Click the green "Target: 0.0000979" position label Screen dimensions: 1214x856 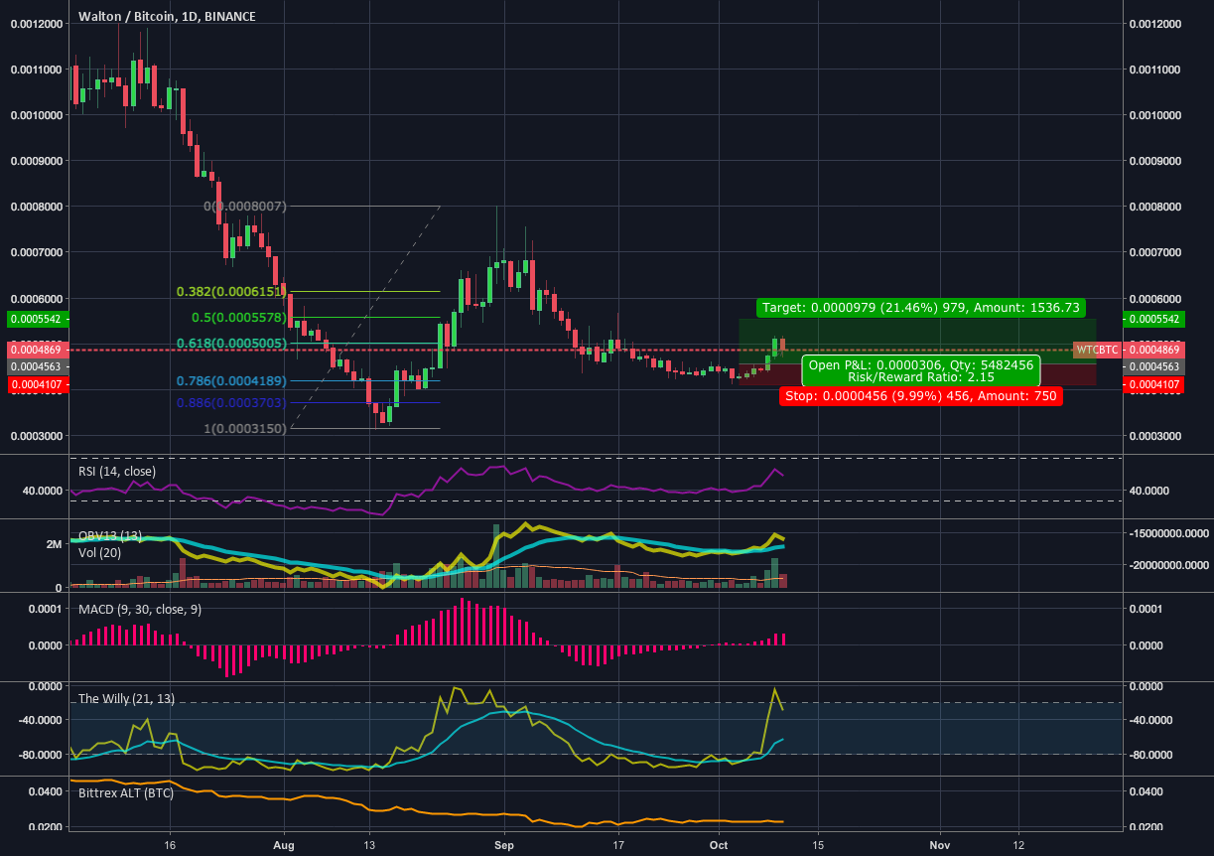[920, 308]
